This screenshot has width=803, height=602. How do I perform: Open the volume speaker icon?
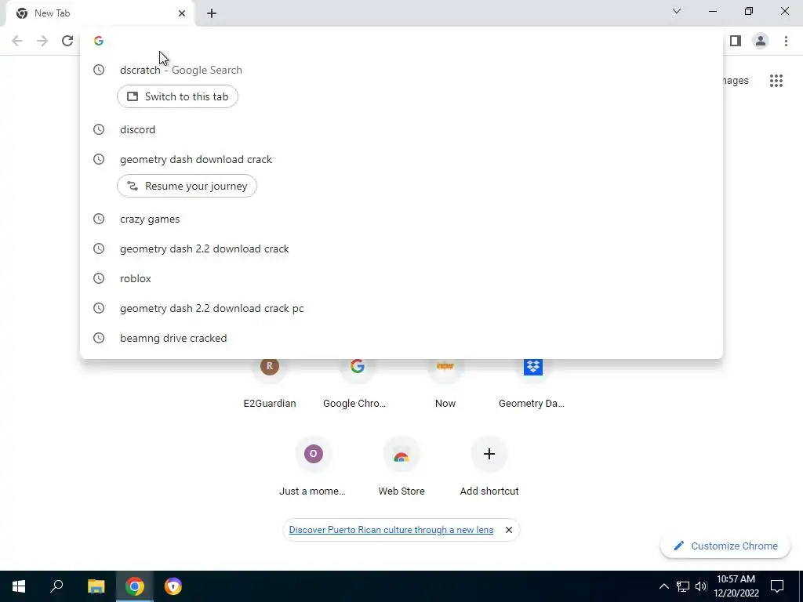tap(701, 586)
